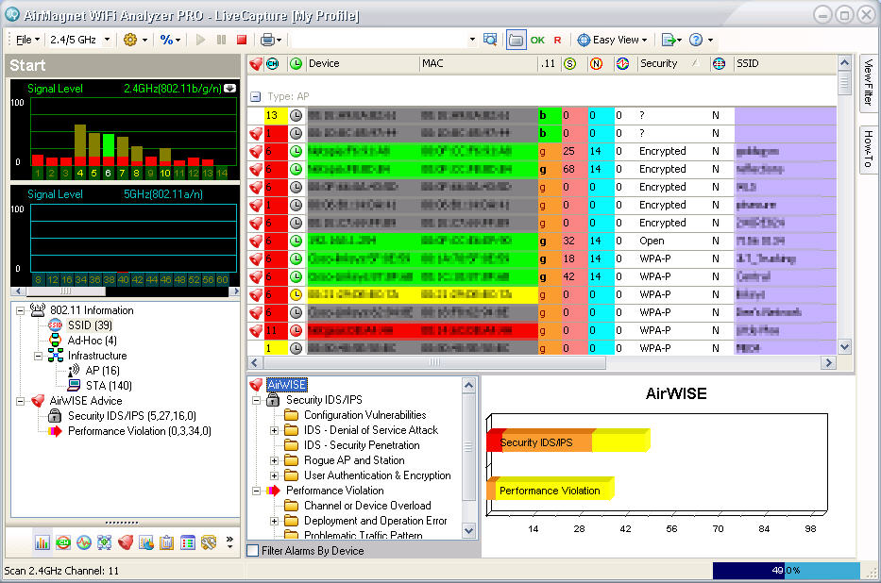Expand Rogue AP and Station folder
The width and height of the screenshot is (881, 583).
pos(274,460)
